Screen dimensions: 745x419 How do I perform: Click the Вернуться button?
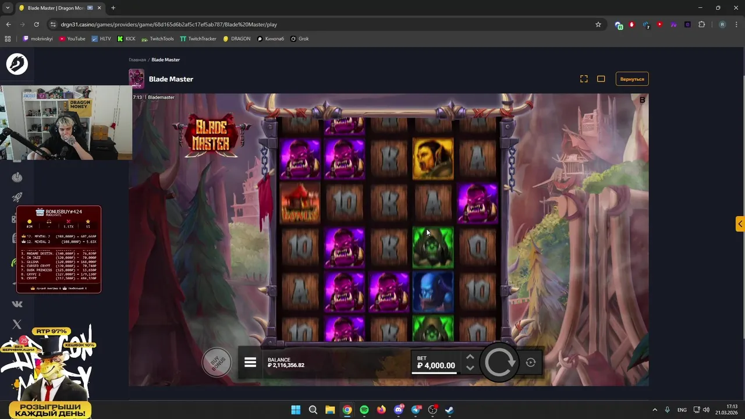coord(632,79)
